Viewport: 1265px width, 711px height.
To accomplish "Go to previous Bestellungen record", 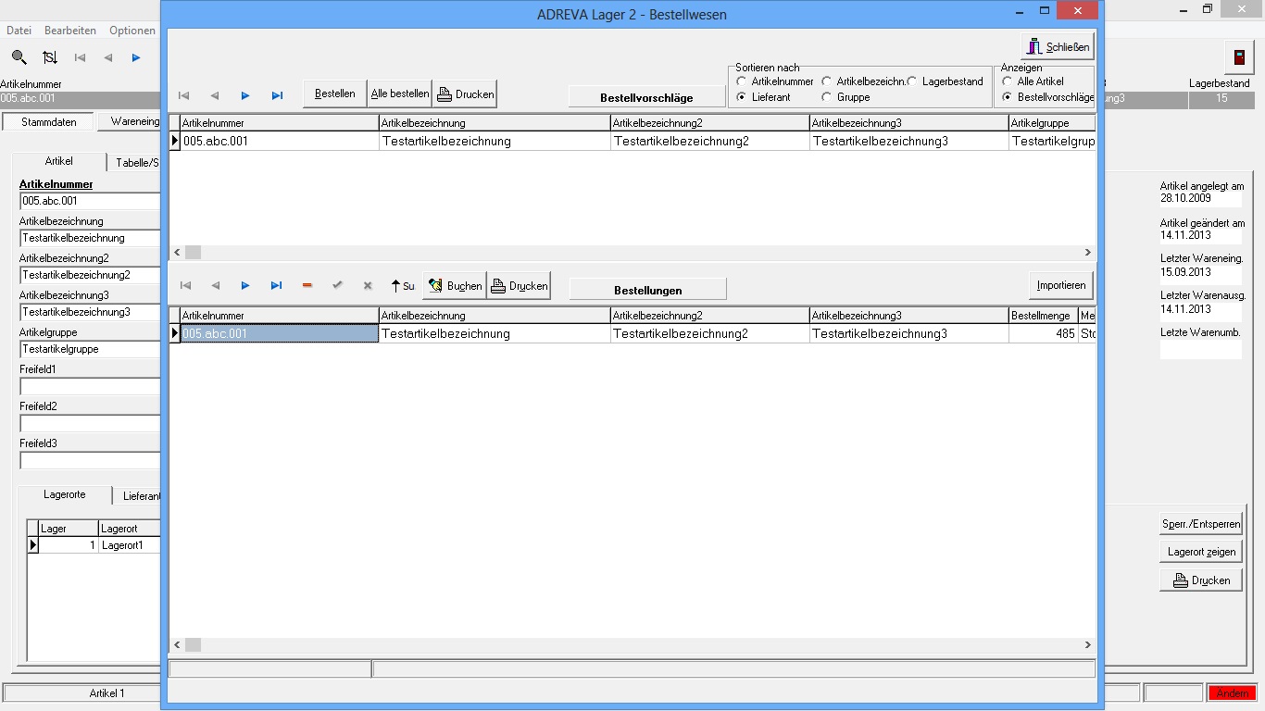I will point(215,286).
